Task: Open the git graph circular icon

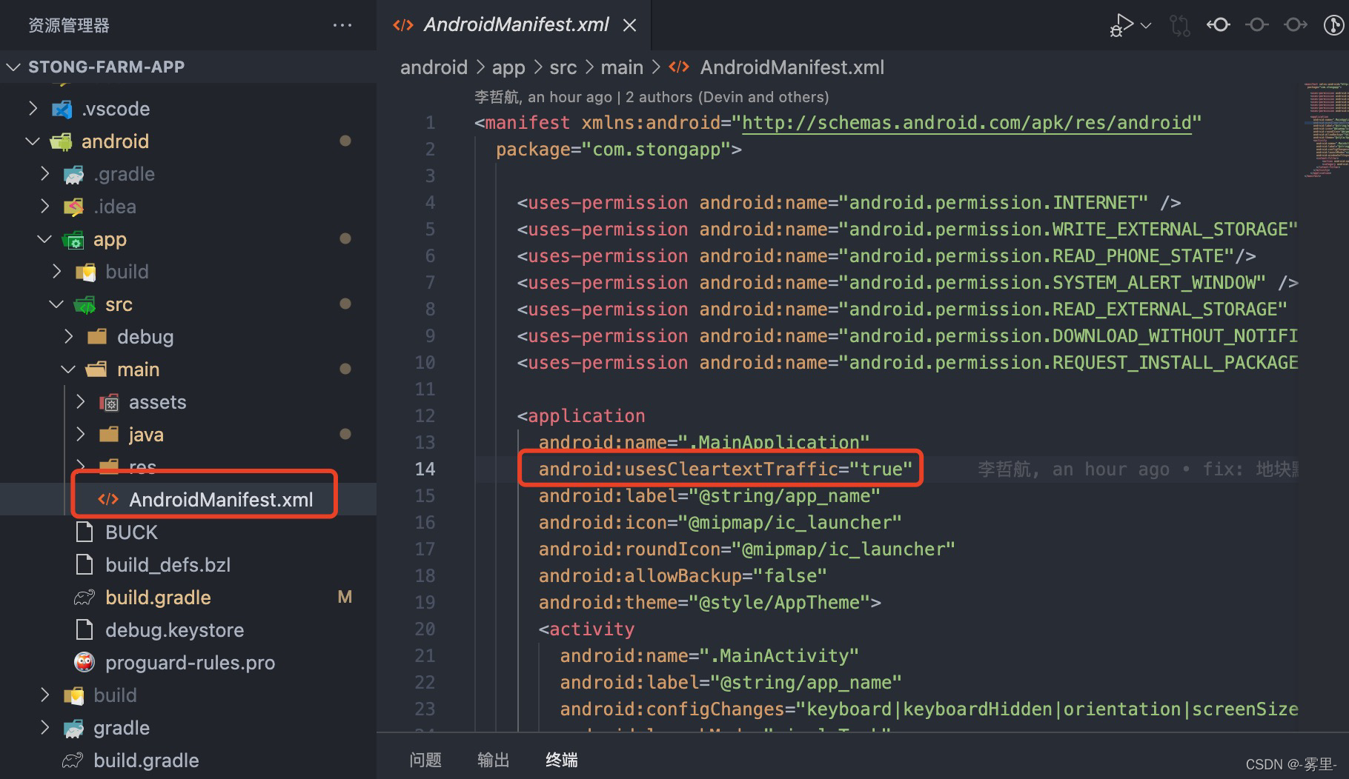Action: 1334,25
